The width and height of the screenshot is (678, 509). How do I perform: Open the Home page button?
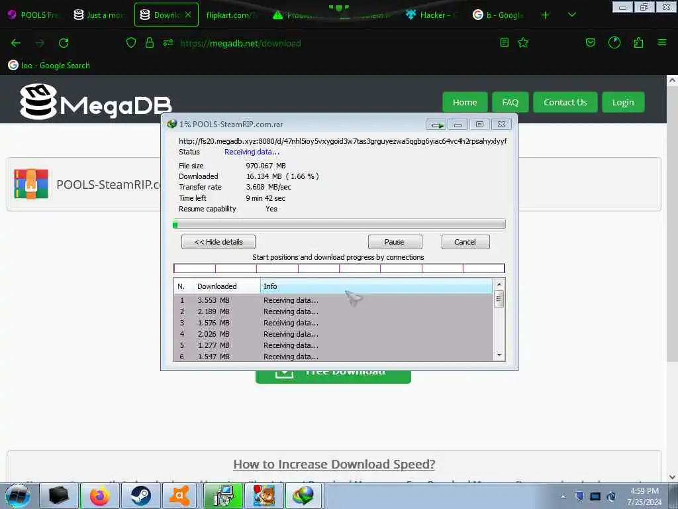tap(465, 103)
